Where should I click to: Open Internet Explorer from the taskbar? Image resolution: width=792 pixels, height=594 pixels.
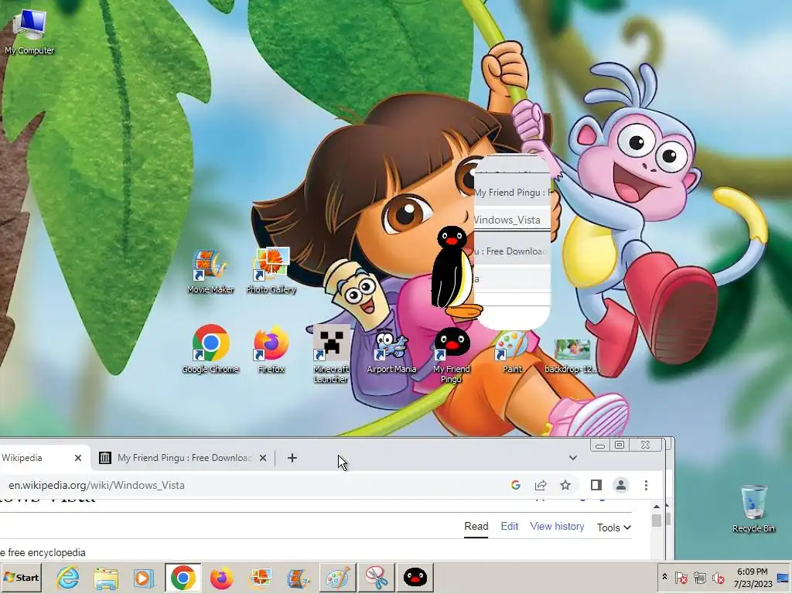click(68, 578)
